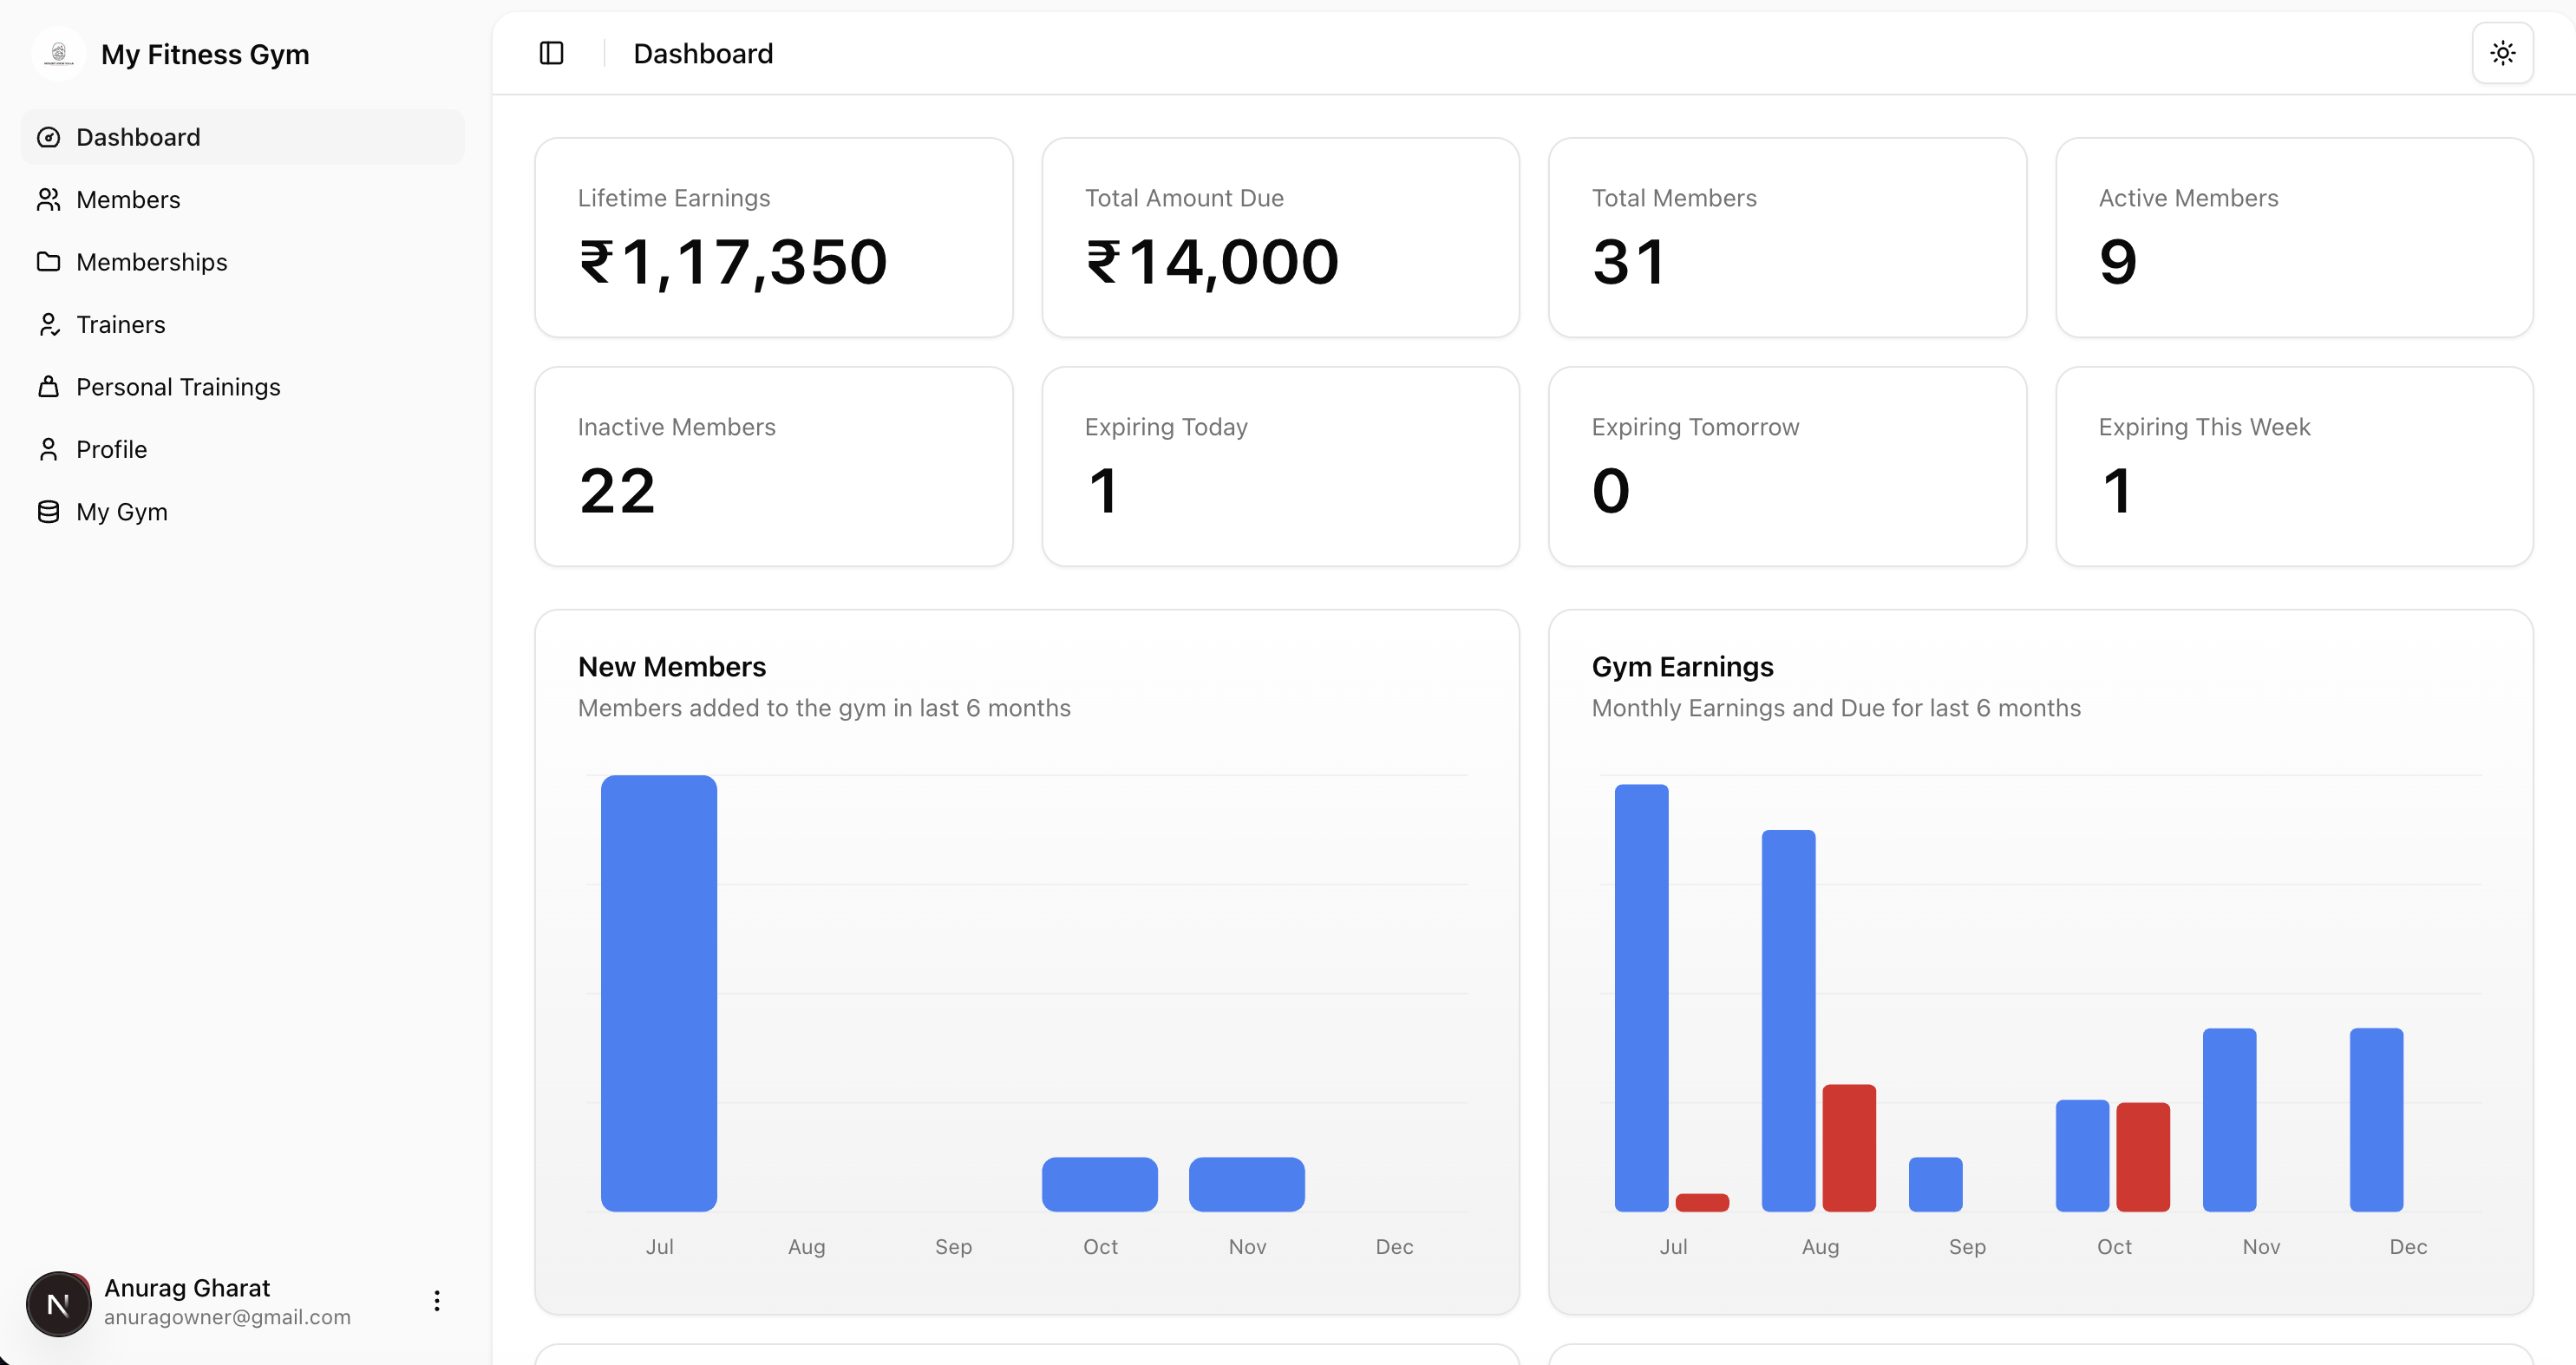Screen dimensions: 2576x1365
Task: Click the Lifetime Earnings card
Action: pyautogui.click(x=774, y=237)
